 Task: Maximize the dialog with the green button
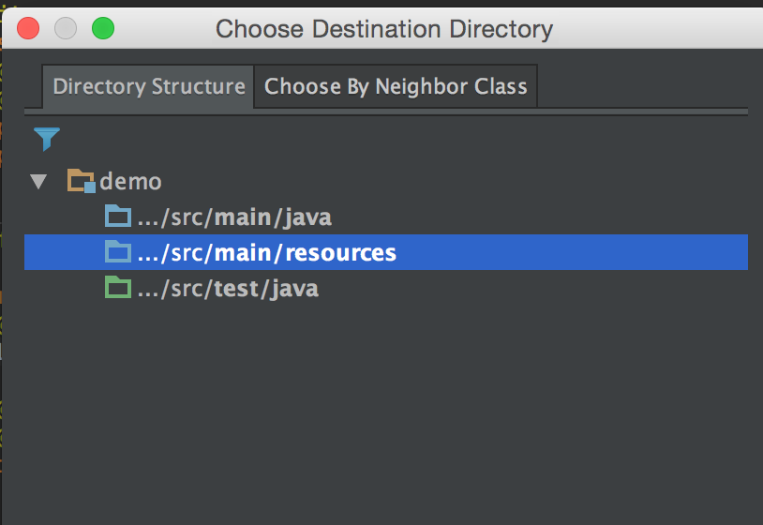point(102,28)
